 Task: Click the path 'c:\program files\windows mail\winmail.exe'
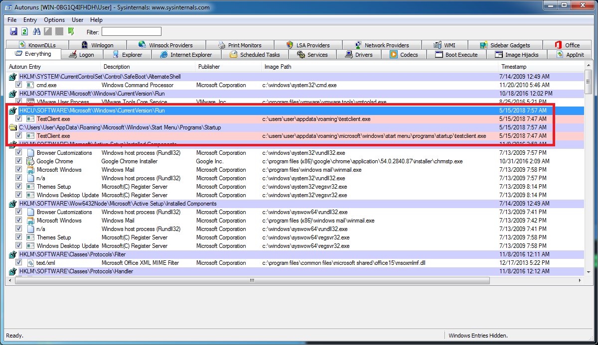[312, 170]
